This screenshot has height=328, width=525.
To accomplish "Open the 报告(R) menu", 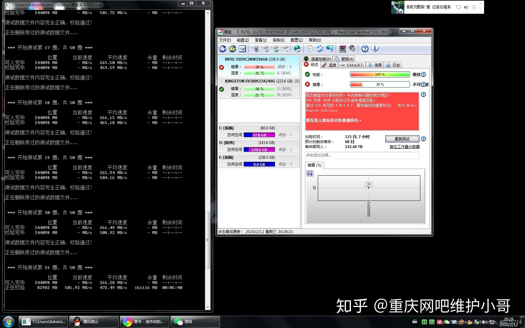I will pos(278,40).
